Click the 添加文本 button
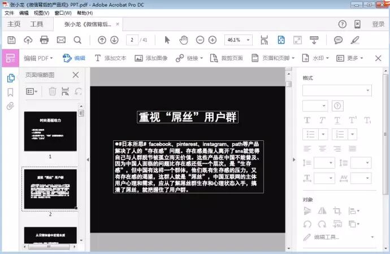 pyautogui.click(x=110, y=58)
